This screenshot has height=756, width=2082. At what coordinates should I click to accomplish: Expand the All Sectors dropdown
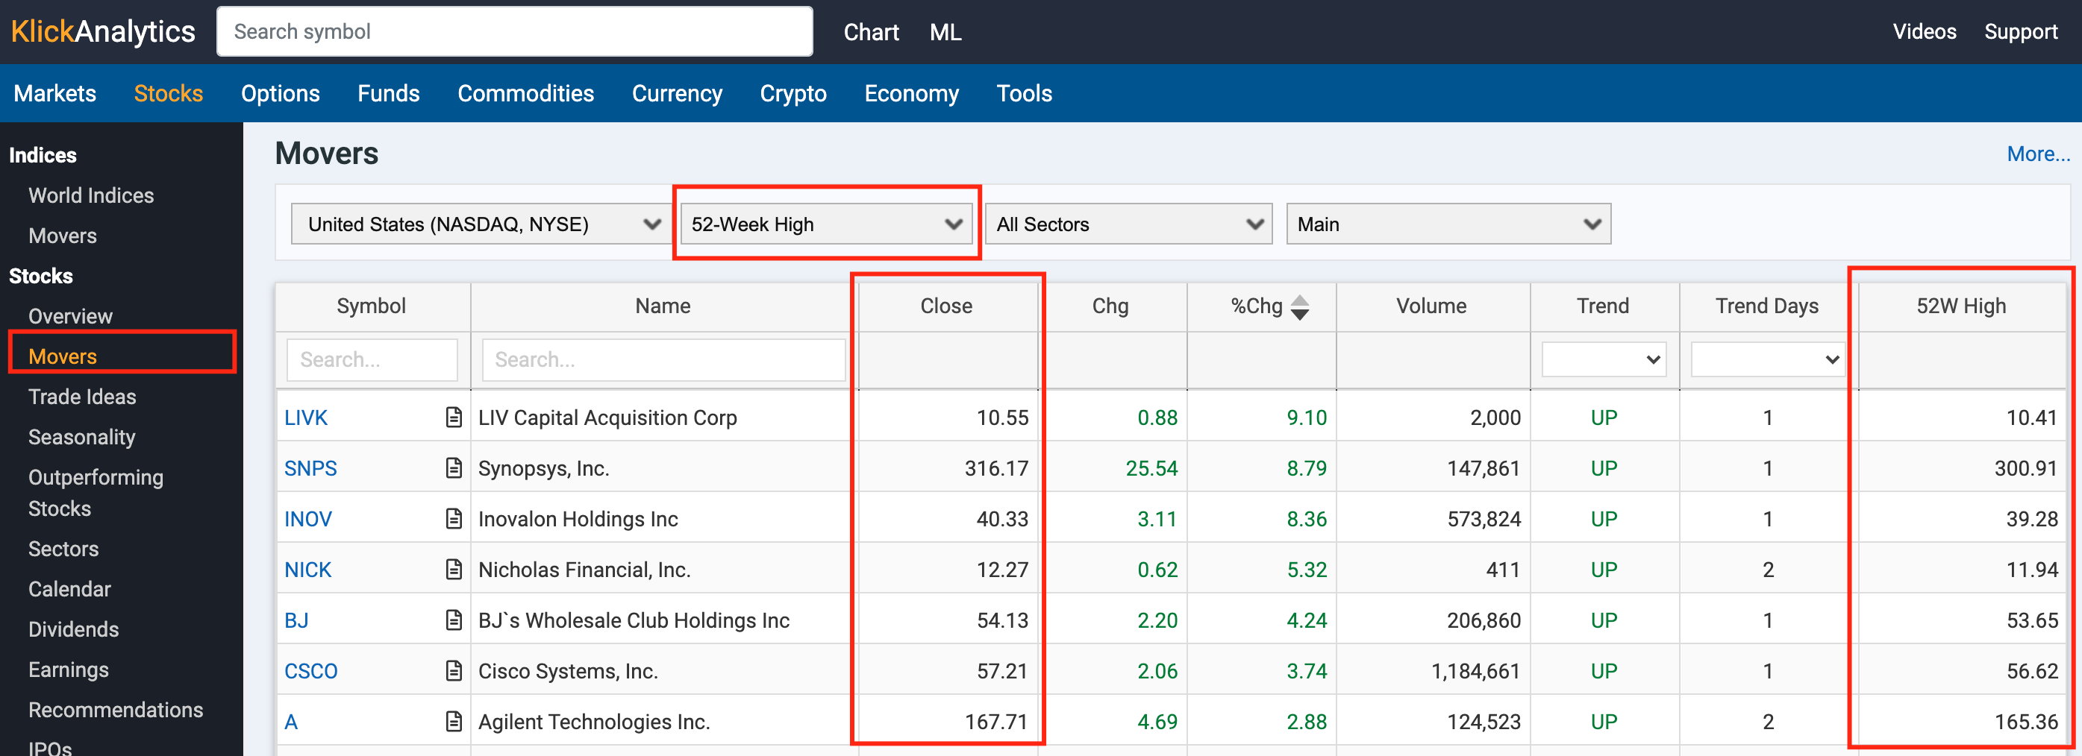click(1129, 224)
